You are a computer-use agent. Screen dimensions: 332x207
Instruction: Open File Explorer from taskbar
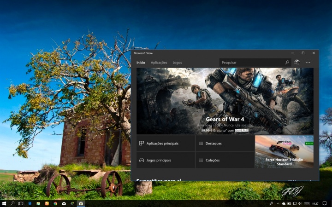[x=38, y=203]
